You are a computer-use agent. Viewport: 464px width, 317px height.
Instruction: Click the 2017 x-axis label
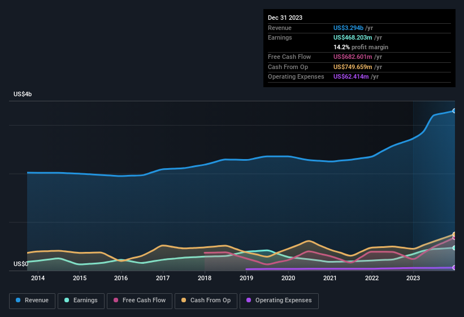[163, 278]
